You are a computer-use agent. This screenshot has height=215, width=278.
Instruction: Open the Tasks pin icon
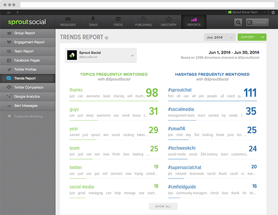tap(93, 19)
